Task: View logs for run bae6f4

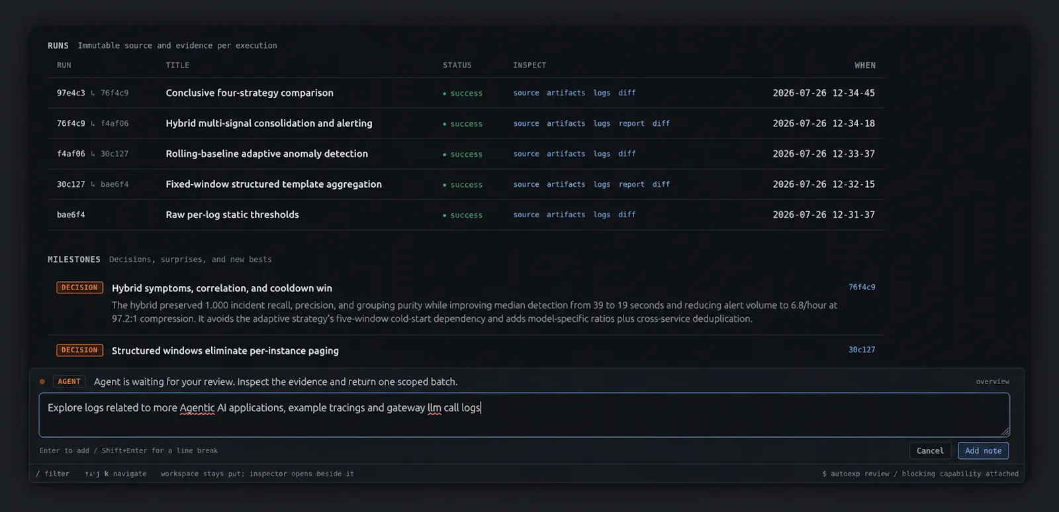Action: (602, 215)
